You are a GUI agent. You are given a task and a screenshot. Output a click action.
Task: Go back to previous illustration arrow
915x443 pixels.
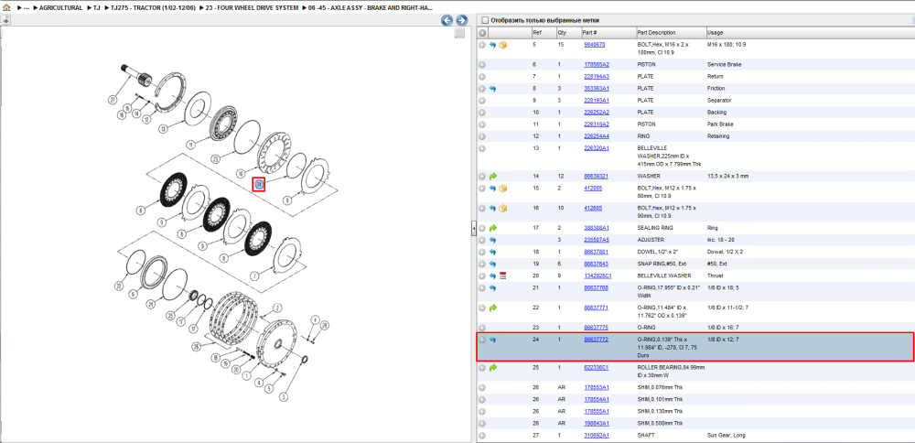coord(447,20)
